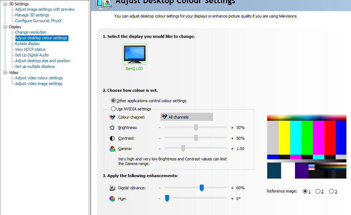Screen dimensions: 351x215
Task: Click "1. Select the display" heading
Action: [149, 36]
